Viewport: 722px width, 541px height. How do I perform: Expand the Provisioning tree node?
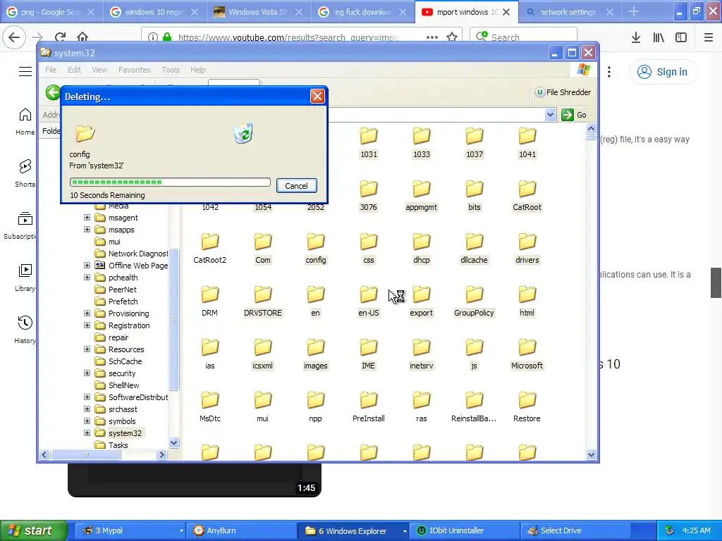(x=87, y=313)
